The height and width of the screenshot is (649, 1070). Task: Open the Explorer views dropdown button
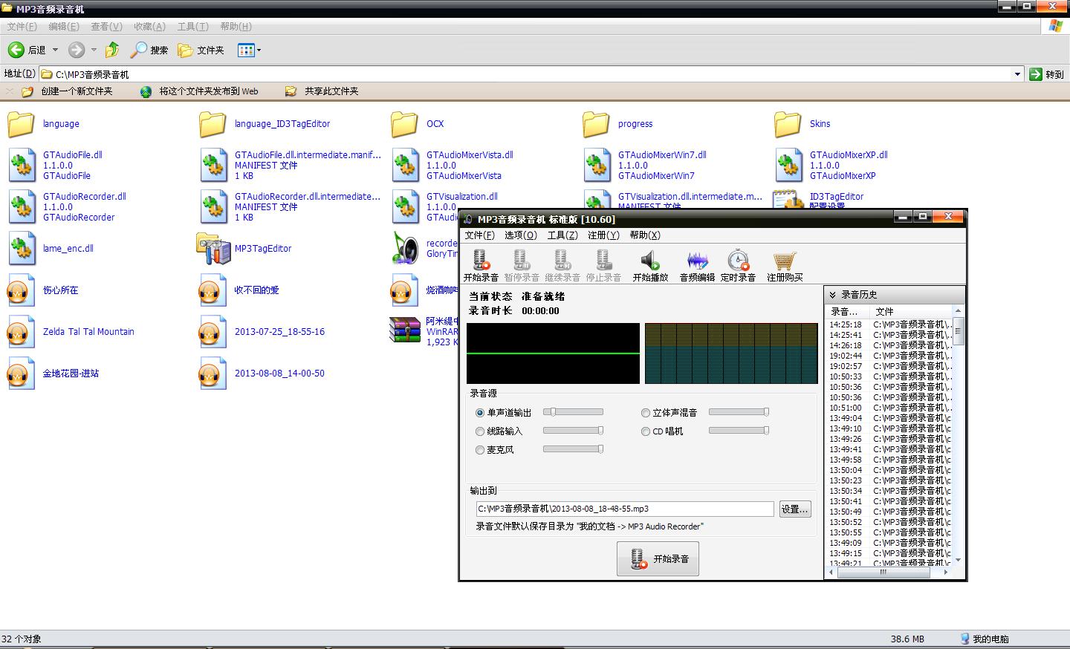(250, 50)
